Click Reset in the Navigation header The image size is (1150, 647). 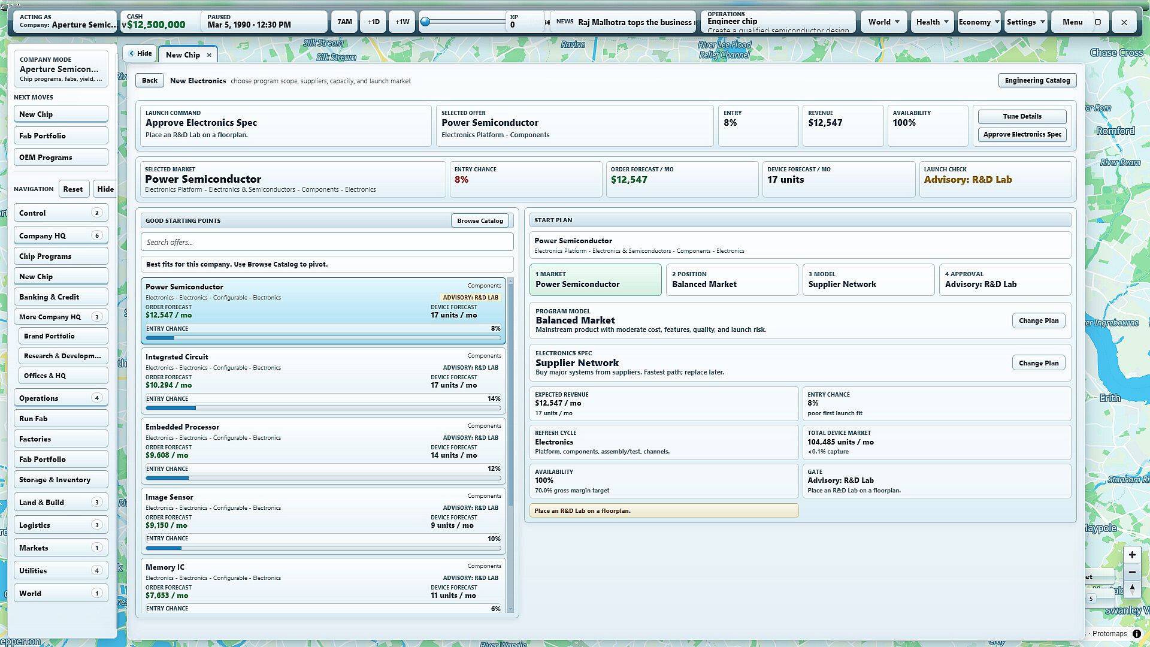click(73, 189)
